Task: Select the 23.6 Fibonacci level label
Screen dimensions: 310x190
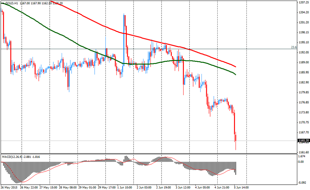Action: click(x=294, y=47)
